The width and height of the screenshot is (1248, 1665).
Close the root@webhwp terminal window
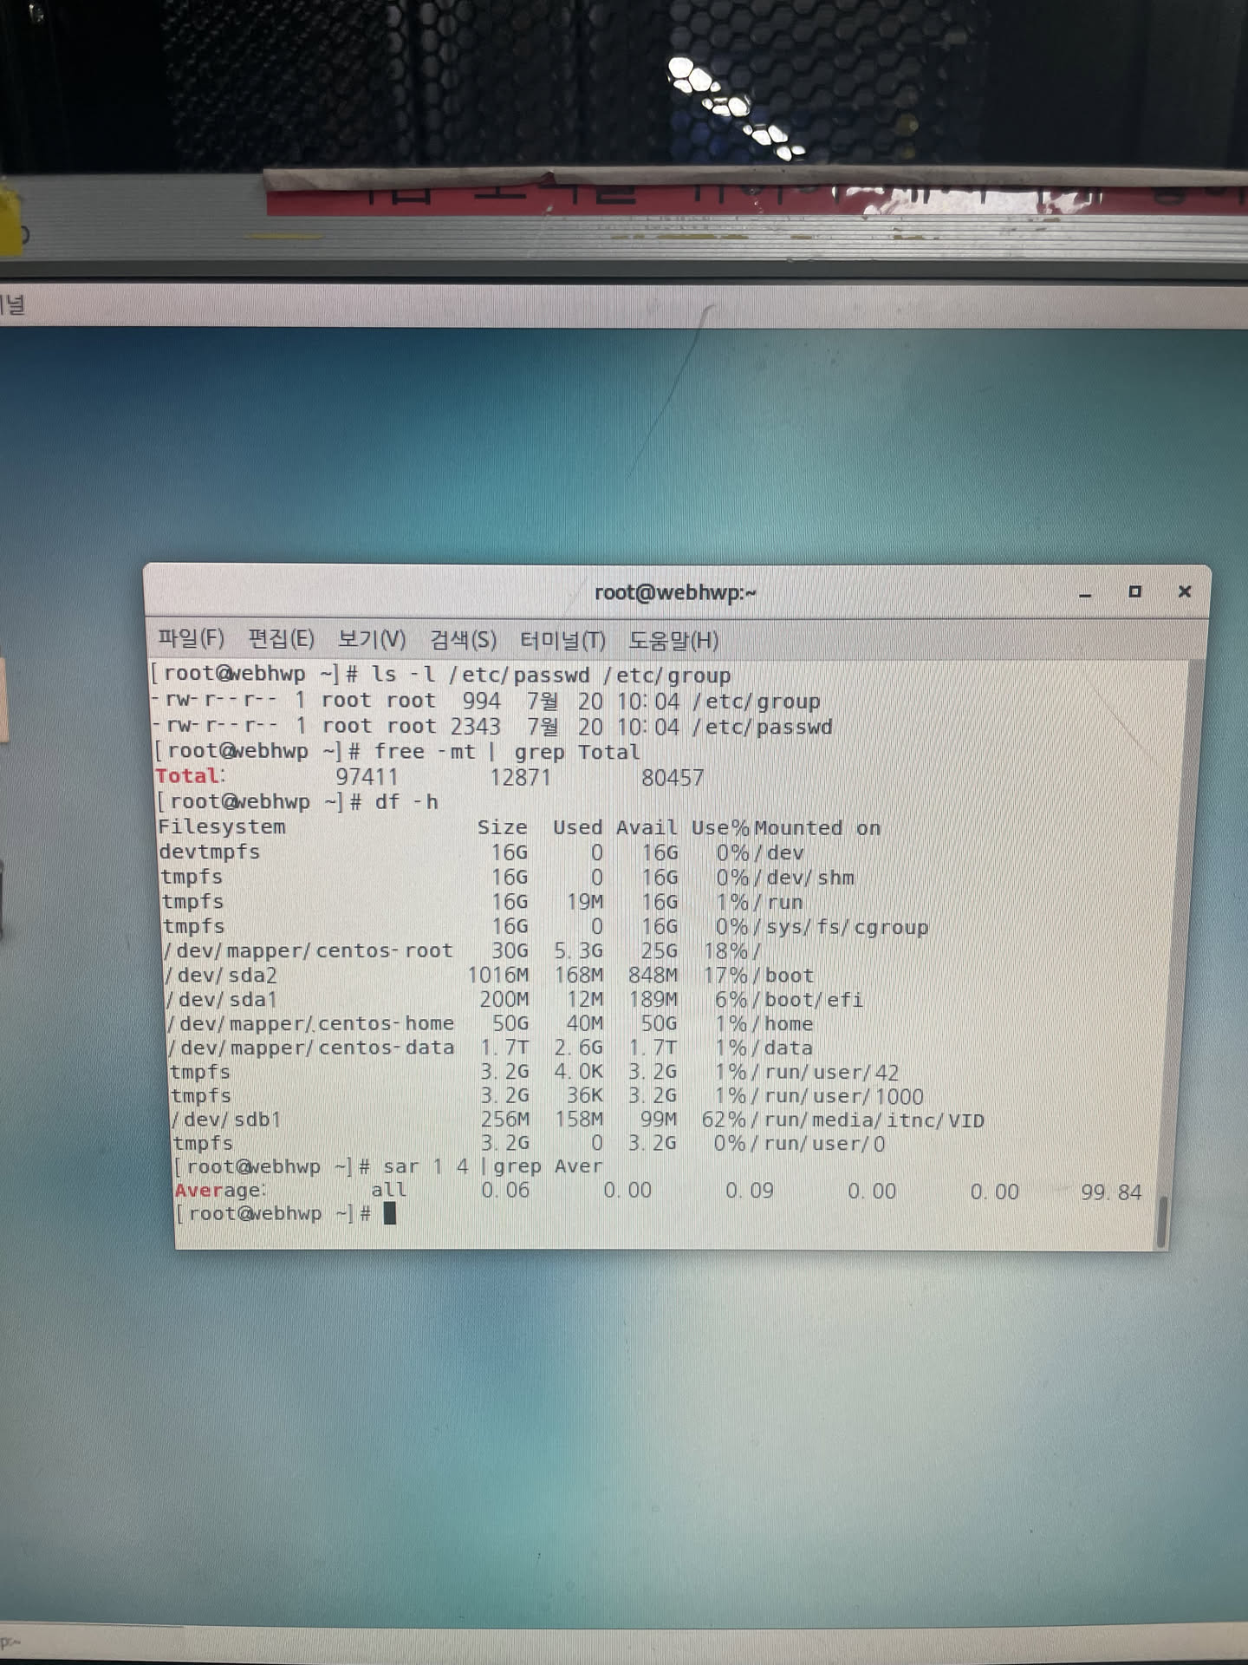[1185, 591]
